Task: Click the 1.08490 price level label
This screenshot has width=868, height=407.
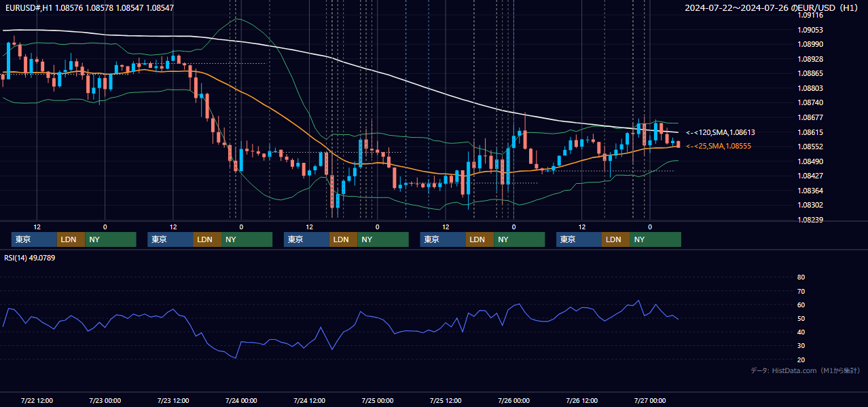Action: [810, 161]
